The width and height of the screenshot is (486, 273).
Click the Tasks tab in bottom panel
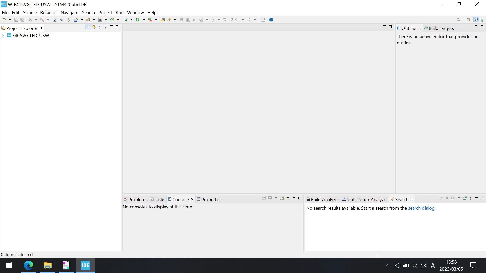point(159,199)
